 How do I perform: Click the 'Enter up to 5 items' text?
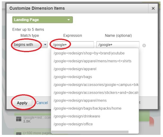[x=28, y=29]
